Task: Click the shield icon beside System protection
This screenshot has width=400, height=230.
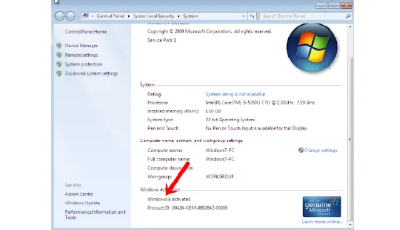Action: tap(59, 64)
